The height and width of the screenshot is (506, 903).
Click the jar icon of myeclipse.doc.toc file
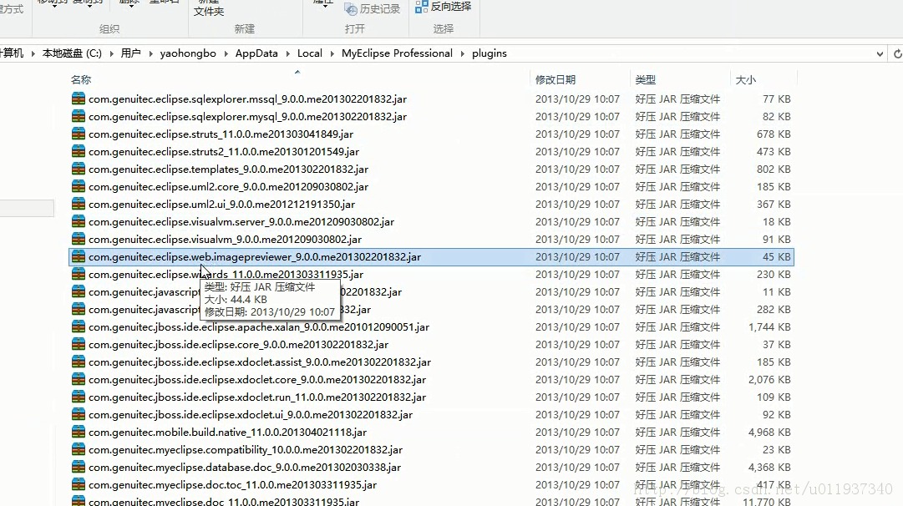[x=79, y=484]
